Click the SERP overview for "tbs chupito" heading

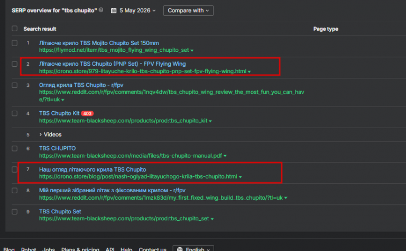[x=54, y=11]
